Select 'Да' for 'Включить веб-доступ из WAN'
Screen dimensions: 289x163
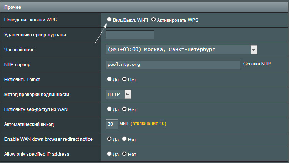[x=110, y=109]
